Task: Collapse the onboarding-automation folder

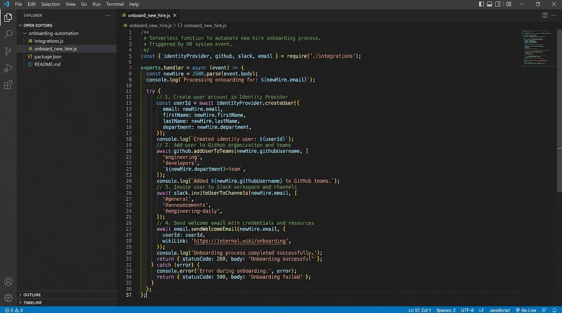Action: coord(53,33)
